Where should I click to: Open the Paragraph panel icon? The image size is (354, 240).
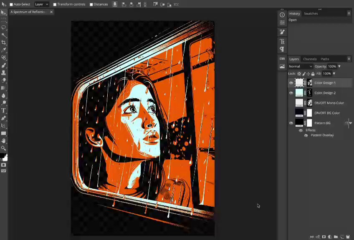coord(282,49)
